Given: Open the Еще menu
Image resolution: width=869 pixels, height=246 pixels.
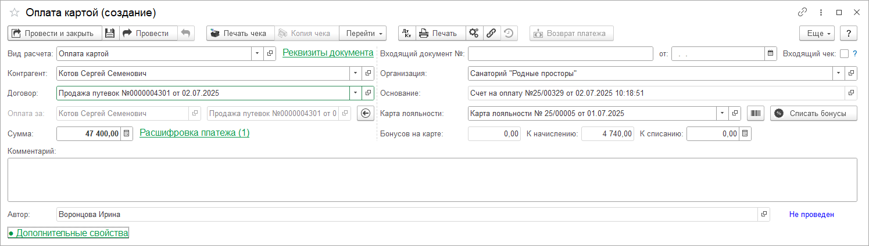Looking at the screenshot, I should (817, 33).
